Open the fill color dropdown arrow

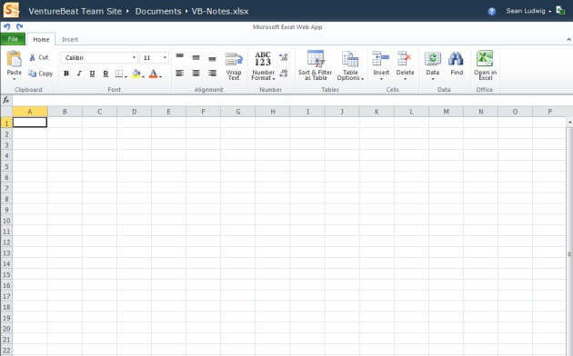pos(144,76)
